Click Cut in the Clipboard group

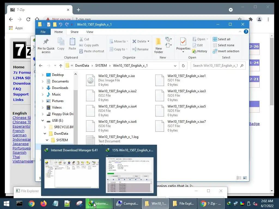pos(84,39)
